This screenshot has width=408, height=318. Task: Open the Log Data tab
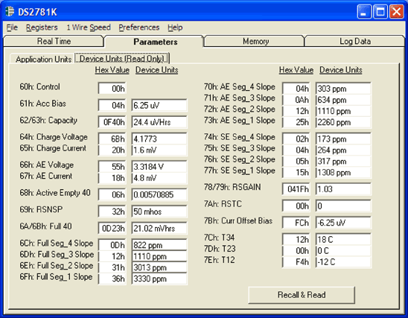(x=355, y=41)
